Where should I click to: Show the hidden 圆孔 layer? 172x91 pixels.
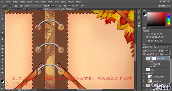pos(144,69)
